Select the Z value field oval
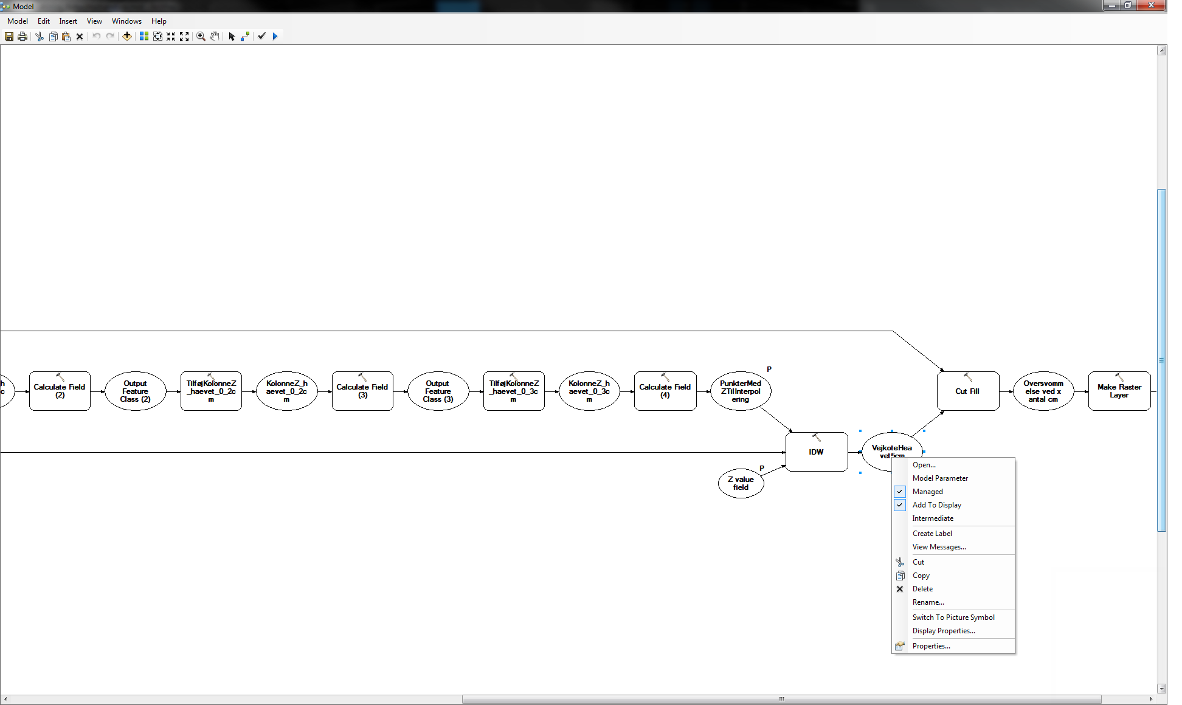 click(741, 483)
